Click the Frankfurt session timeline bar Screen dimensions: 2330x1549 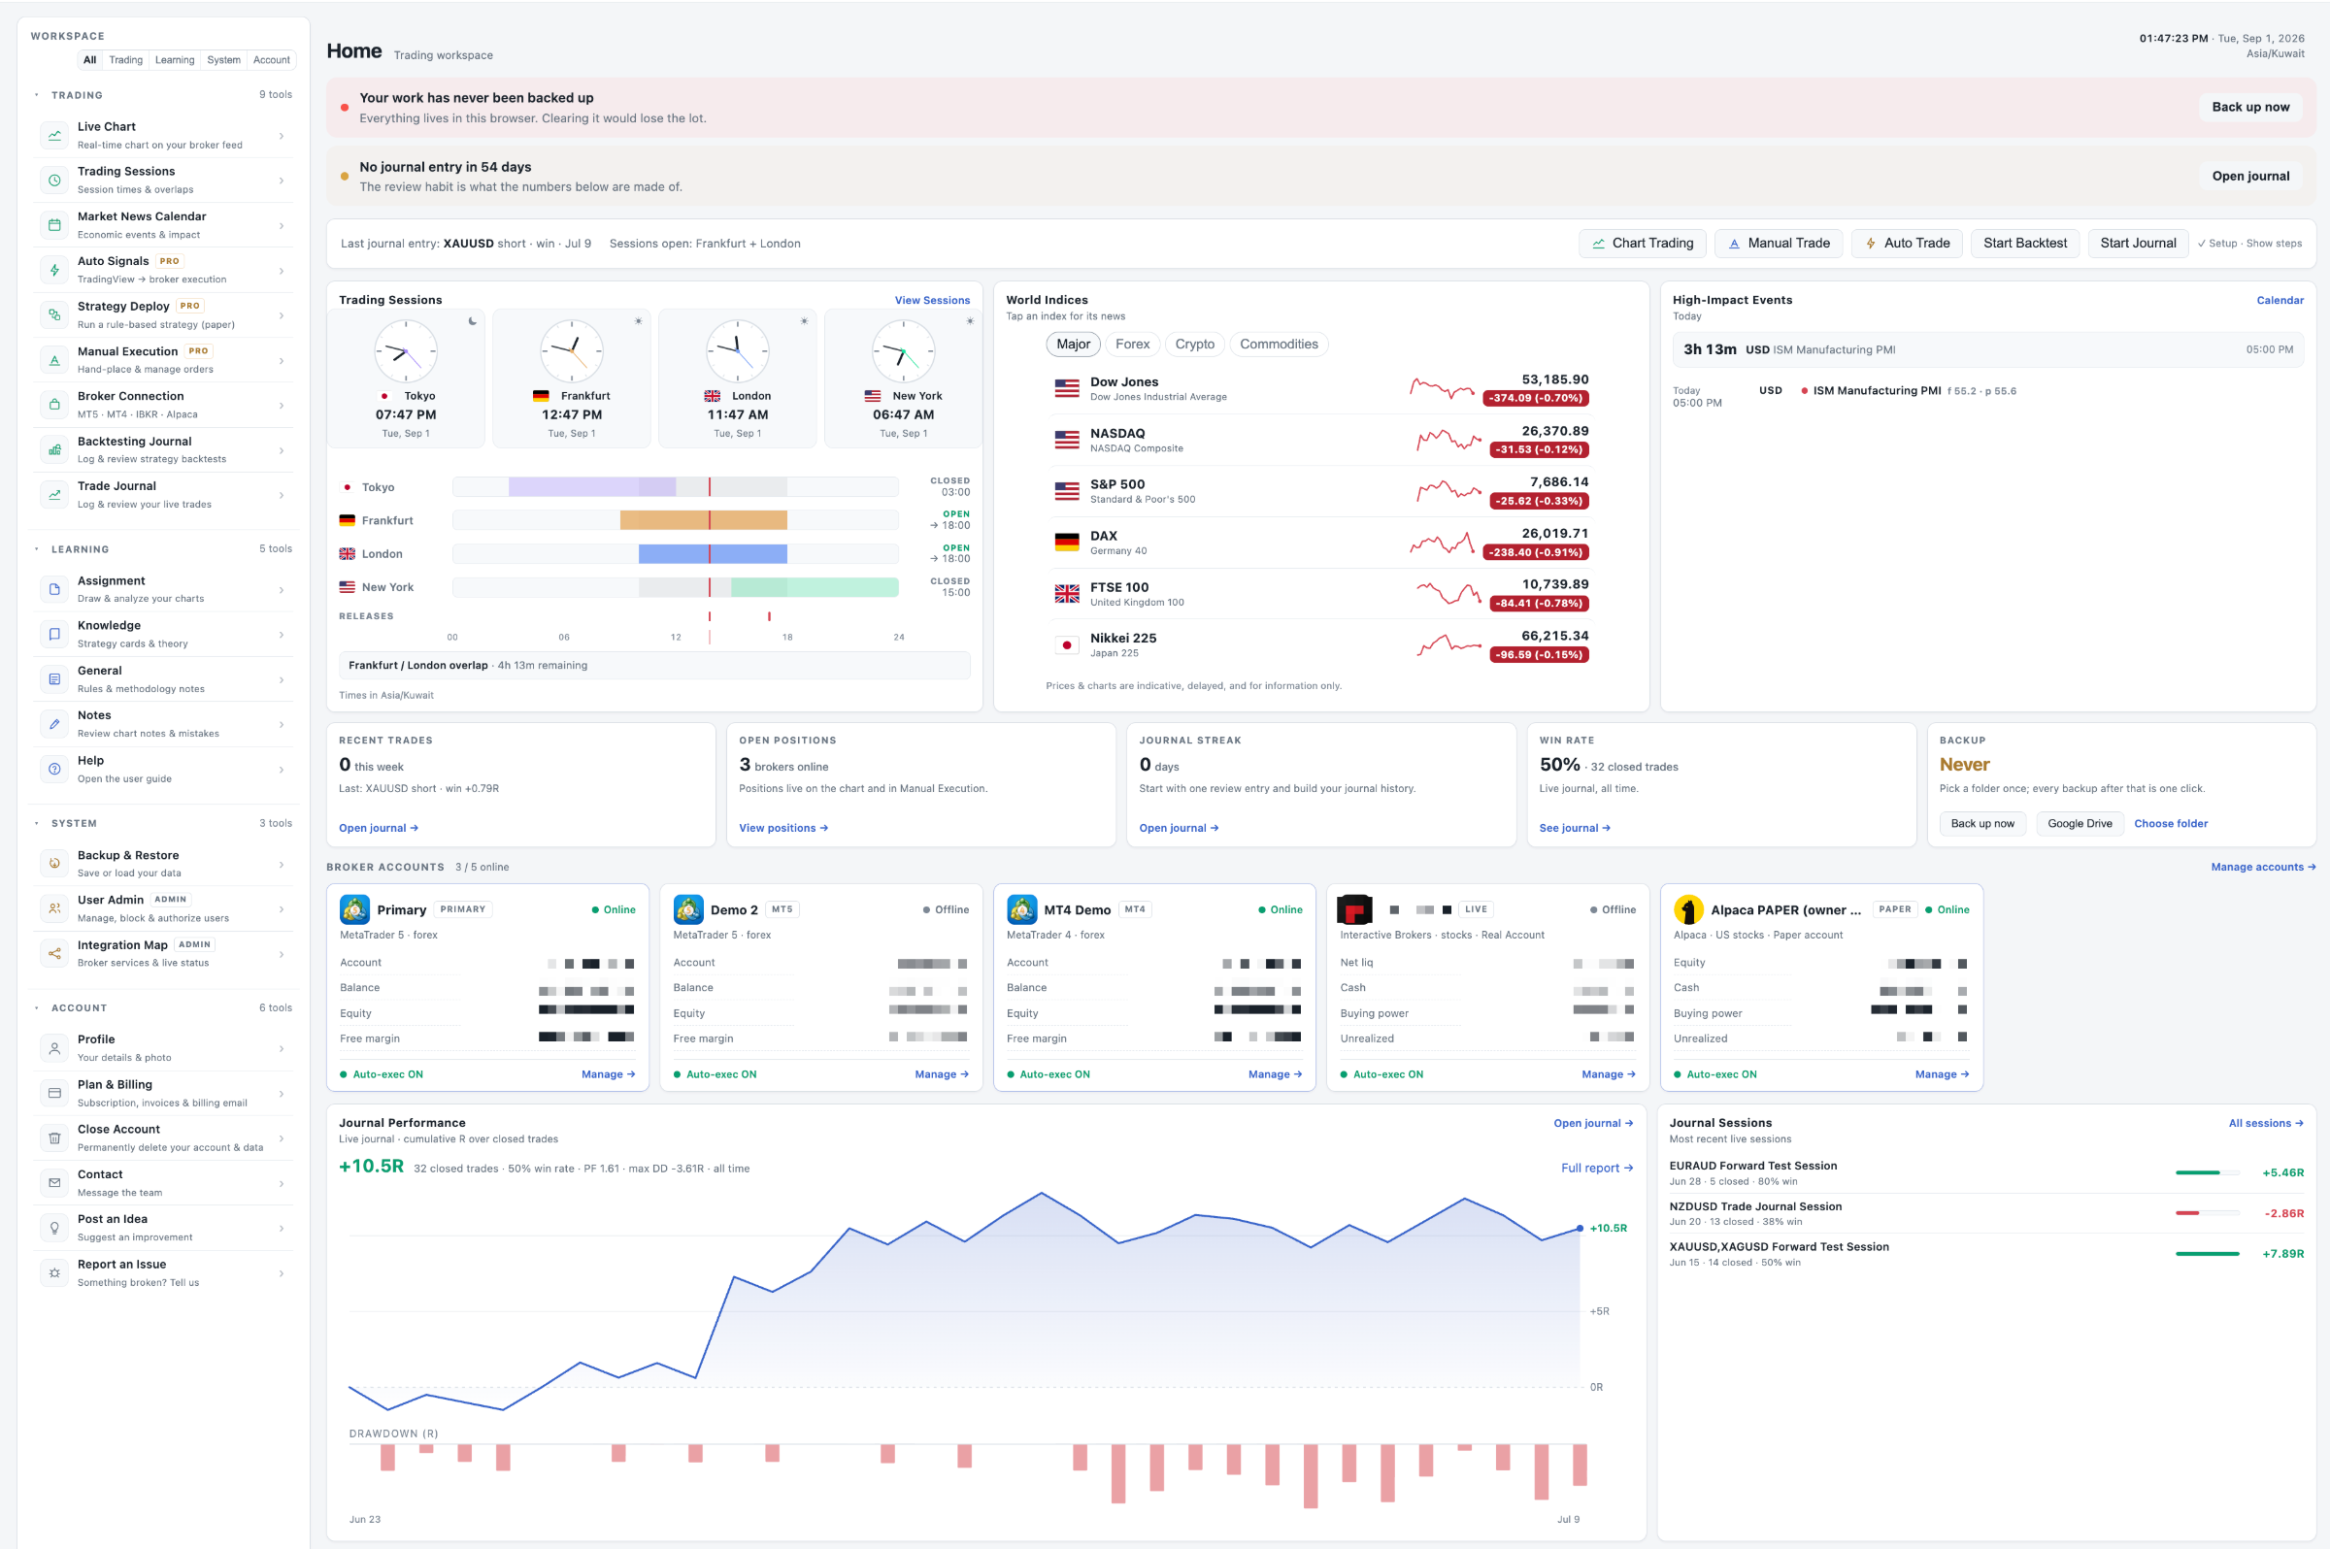point(676,520)
